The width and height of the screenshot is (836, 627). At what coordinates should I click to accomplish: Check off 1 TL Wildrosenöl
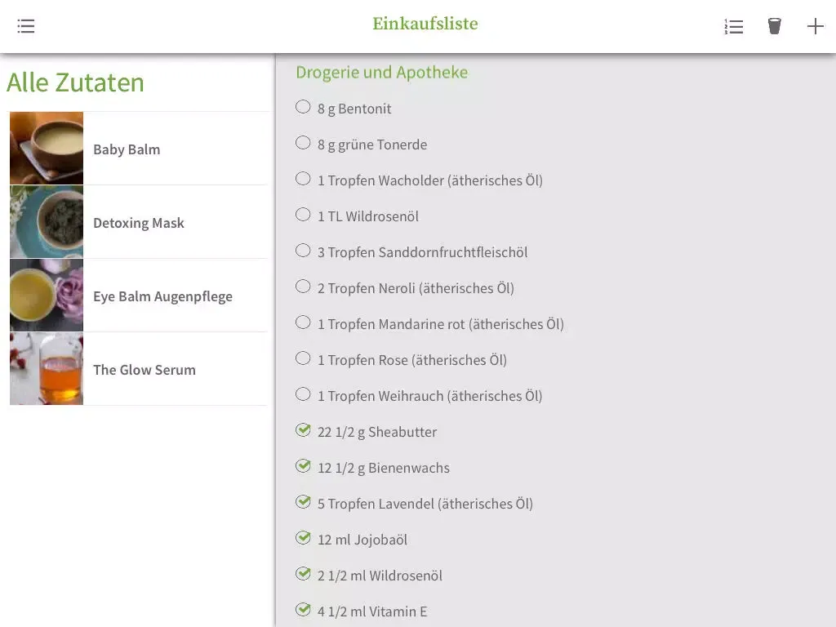(303, 215)
